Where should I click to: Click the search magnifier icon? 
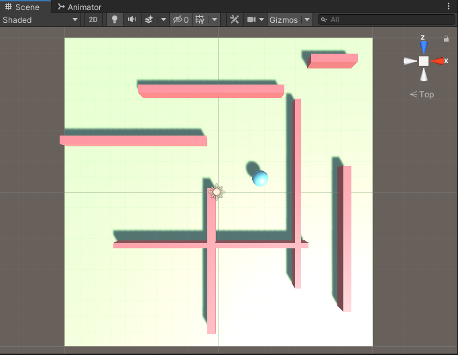[x=324, y=19]
